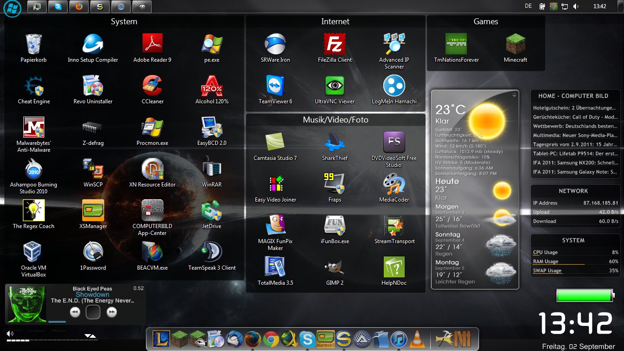
Task: Open the Windows Start orb
Action: [x=12, y=8]
